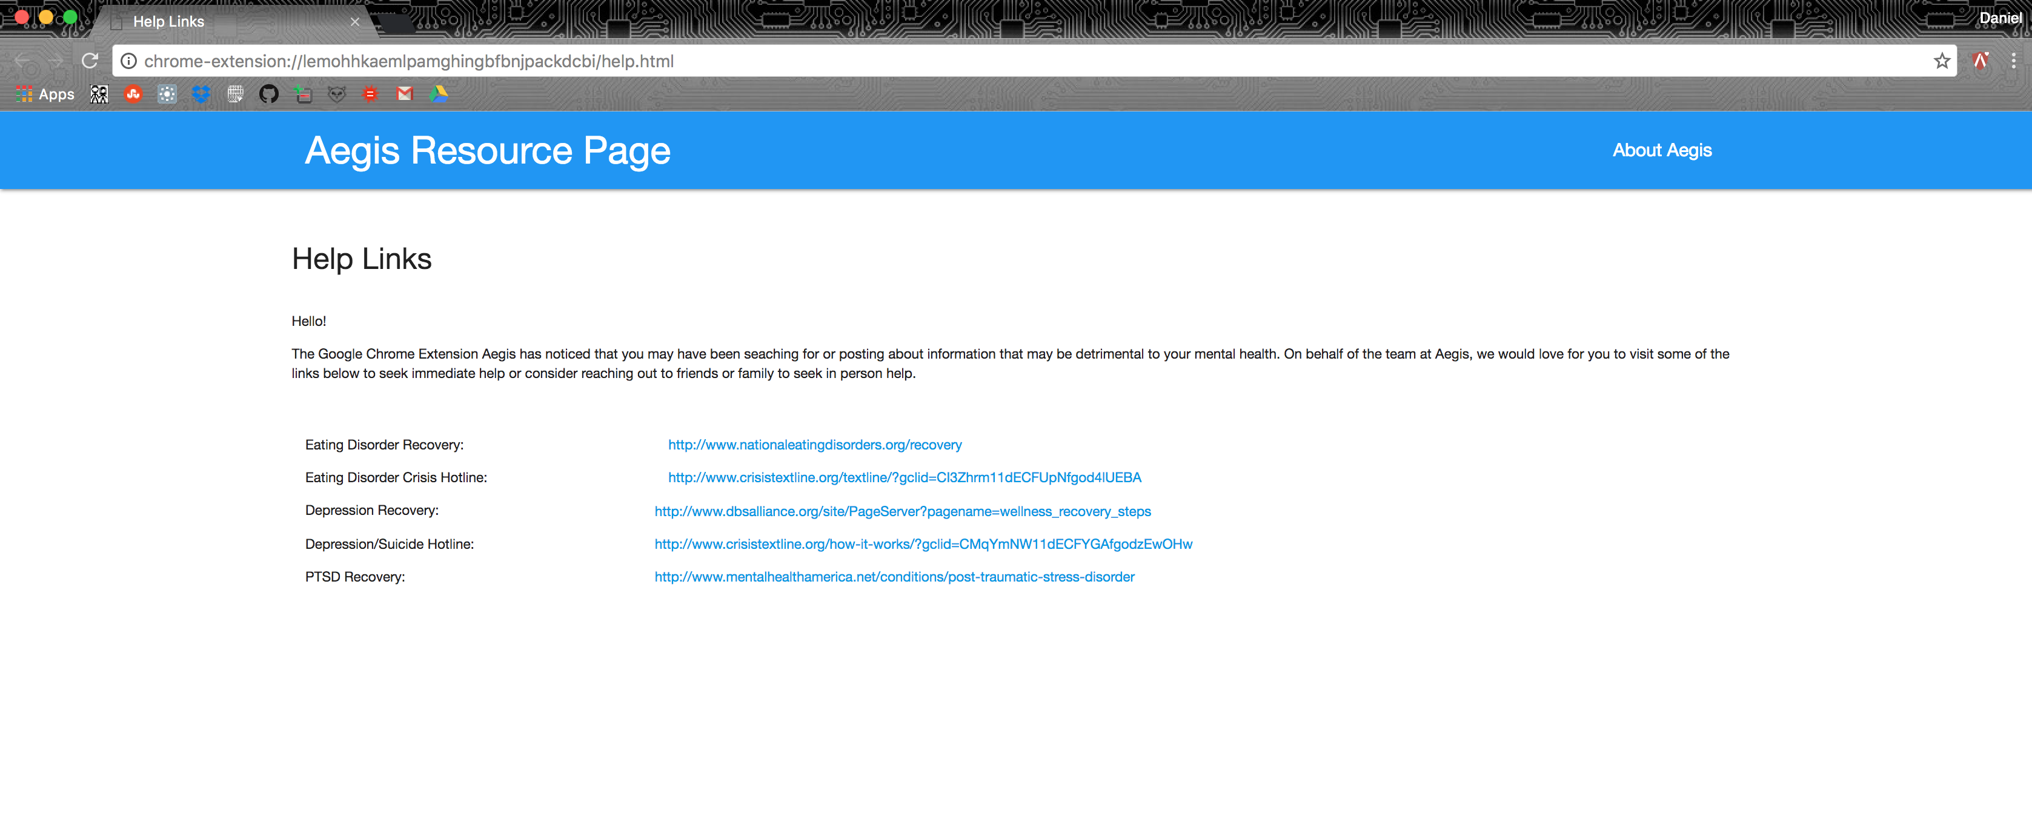This screenshot has width=2032, height=836.
Task: Open the Depression/Suicide Hotline link
Action: (923, 544)
